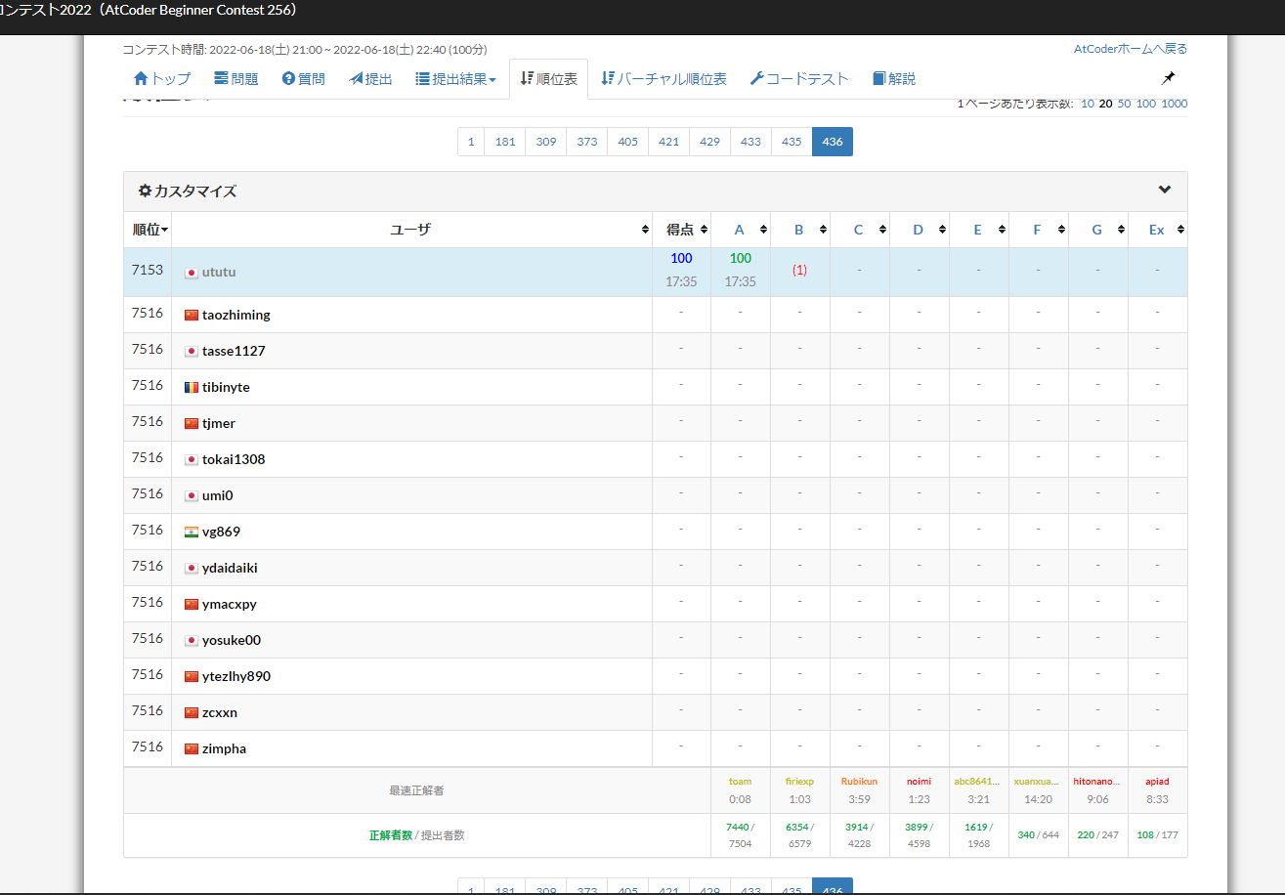Click the China flag beside taozhiming
This screenshot has width=1285, height=895.
coord(192,316)
